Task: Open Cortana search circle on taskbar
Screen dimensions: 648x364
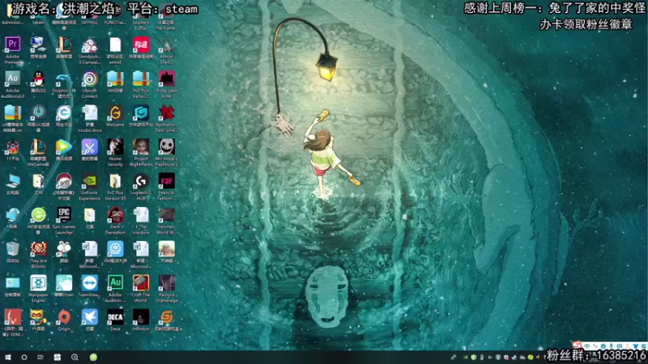Action: click(x=24, y=358)
